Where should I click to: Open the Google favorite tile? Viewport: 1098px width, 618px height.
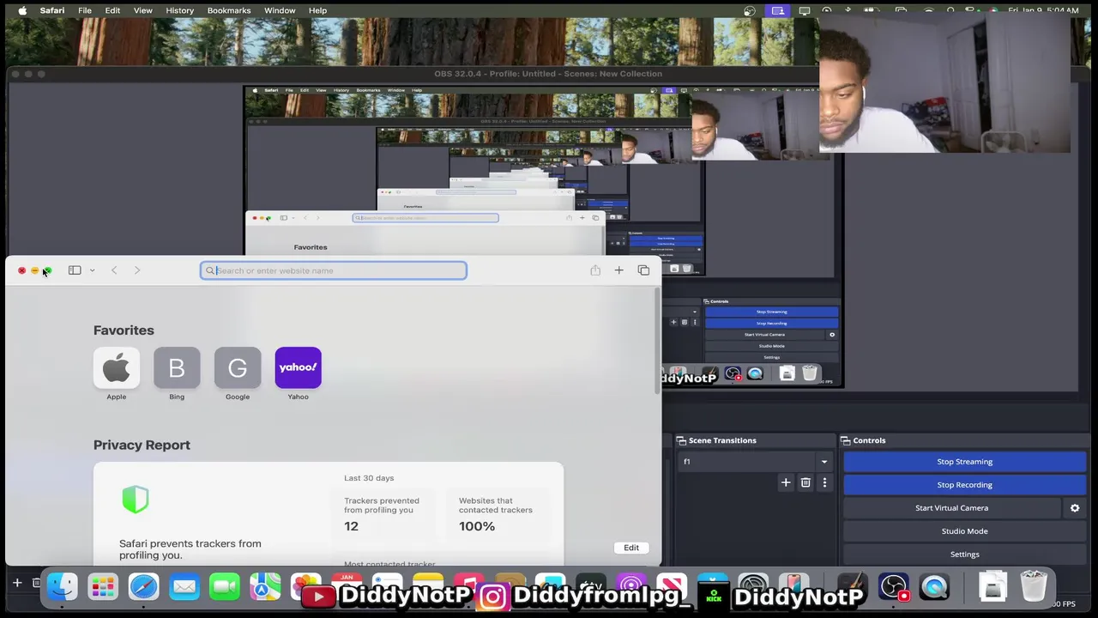[238, 368]
